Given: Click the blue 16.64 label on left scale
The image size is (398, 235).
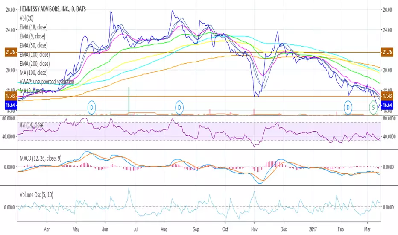Looking at the screenshot, I should pos(11,105).
